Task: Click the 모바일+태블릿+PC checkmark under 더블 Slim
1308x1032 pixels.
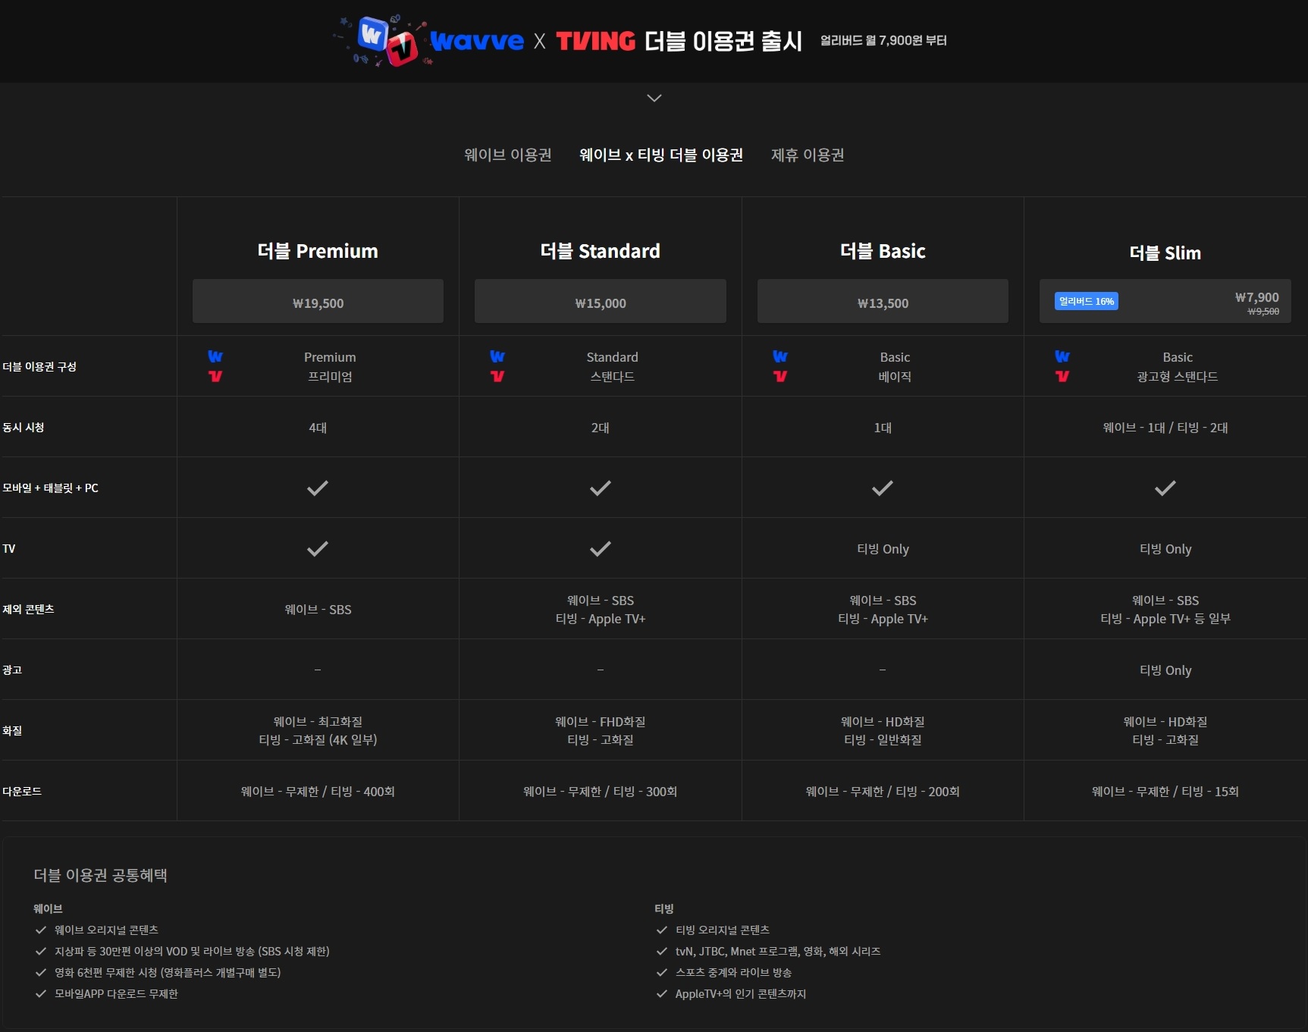Action: tap(1165, 488)
